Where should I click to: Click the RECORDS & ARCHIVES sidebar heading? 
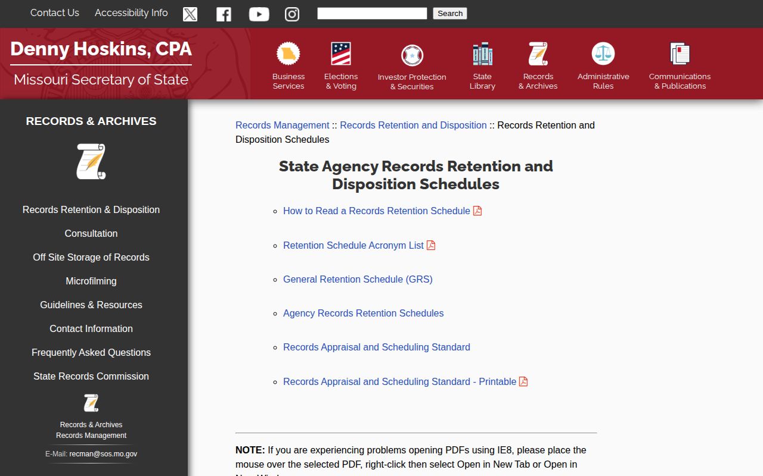coord(91,121)
